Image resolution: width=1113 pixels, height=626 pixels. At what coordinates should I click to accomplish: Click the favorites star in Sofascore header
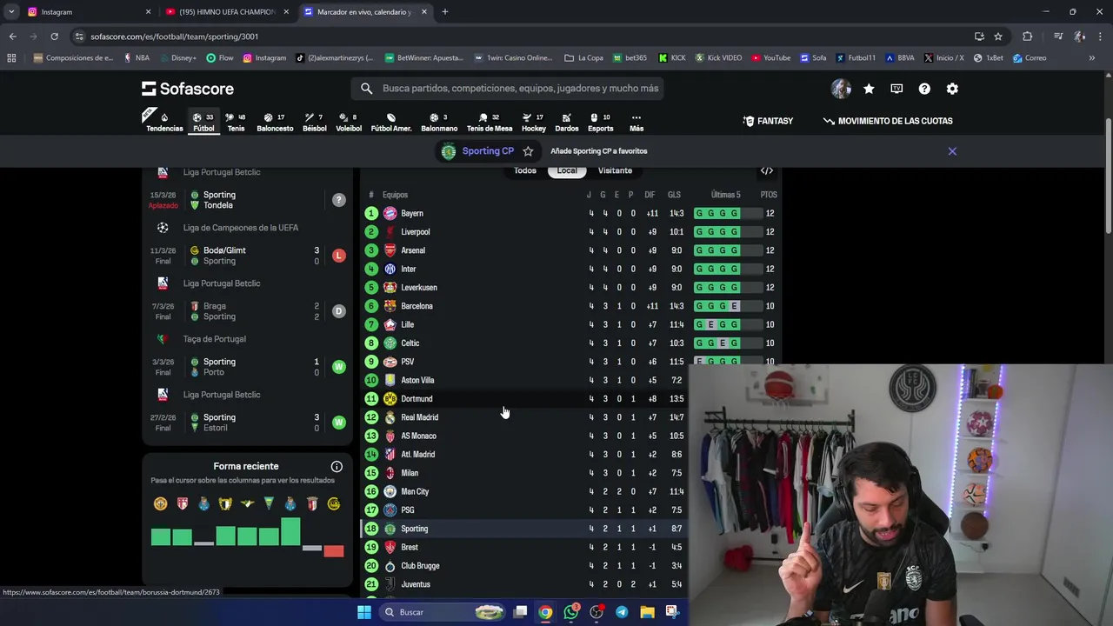tap(869, 89)
